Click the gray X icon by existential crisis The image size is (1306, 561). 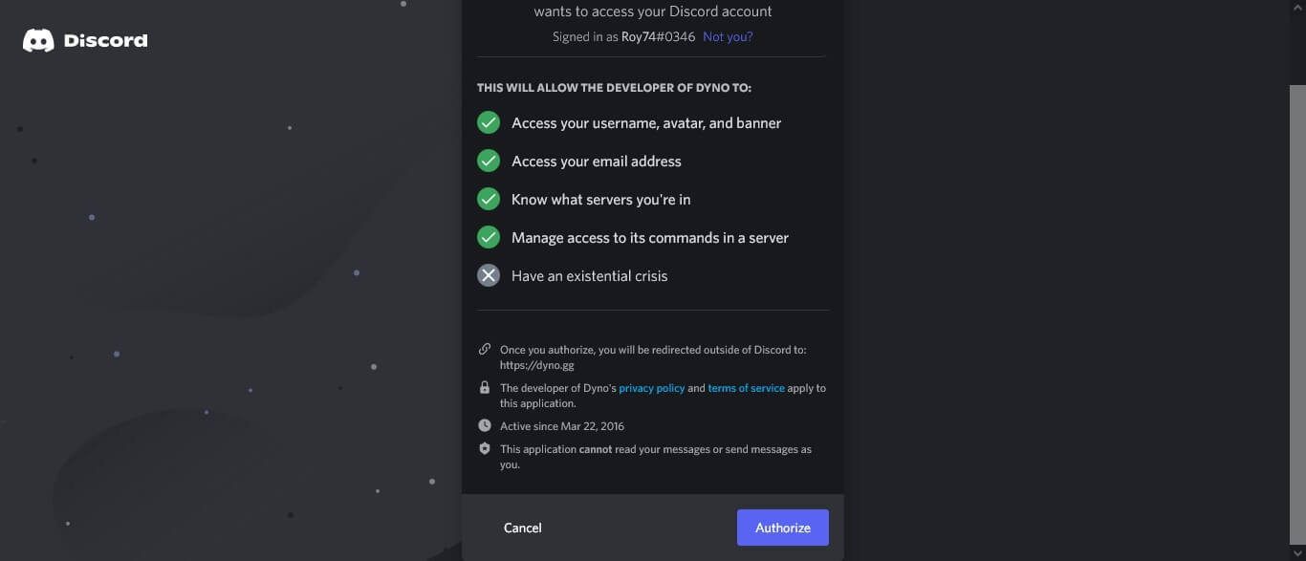click(x=489, y=275)
